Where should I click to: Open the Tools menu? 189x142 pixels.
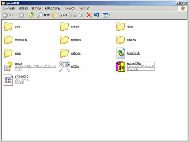pos(70,8)
